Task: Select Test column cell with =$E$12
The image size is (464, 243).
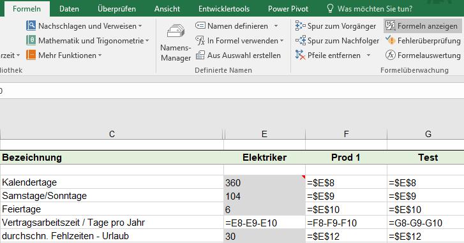Action: coord(426,236)
